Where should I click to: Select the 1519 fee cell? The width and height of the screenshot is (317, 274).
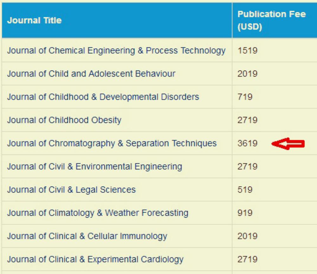click(247, 51)
